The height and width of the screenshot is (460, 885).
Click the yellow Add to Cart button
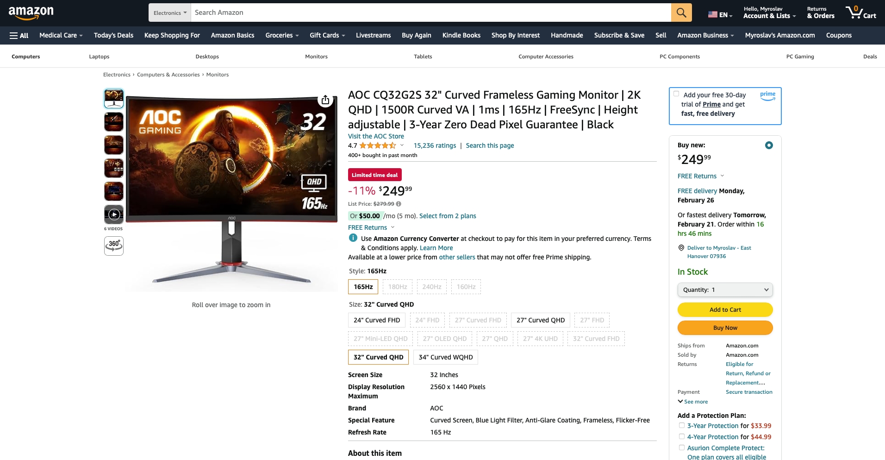725,309
